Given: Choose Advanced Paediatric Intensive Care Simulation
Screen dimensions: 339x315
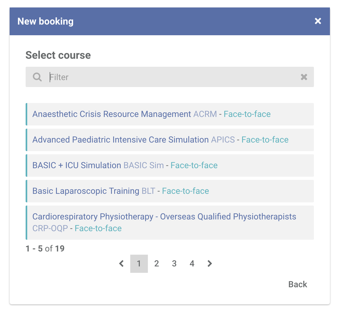Looking at the screenshot, I should (170, 140).
